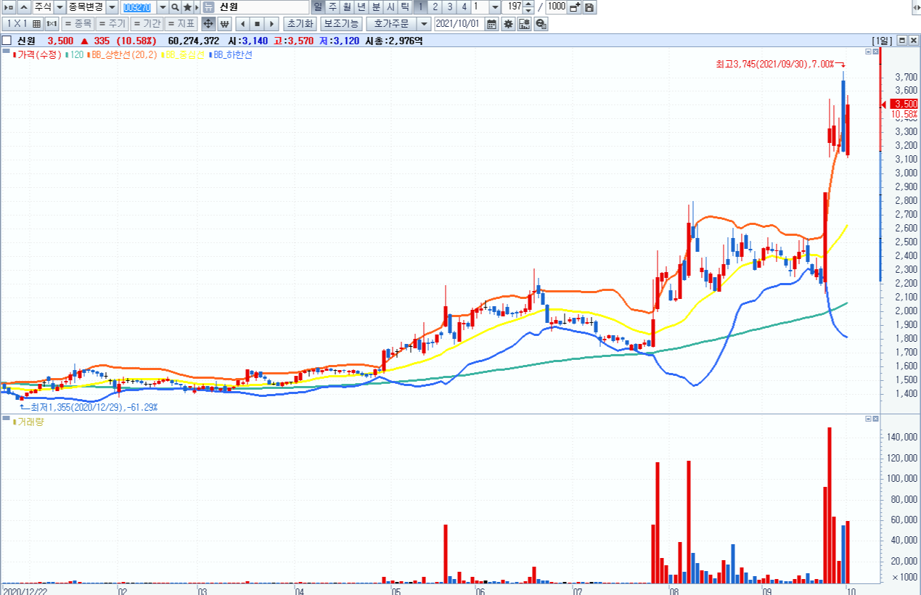Click the 가격(수정) legend label

38,54
